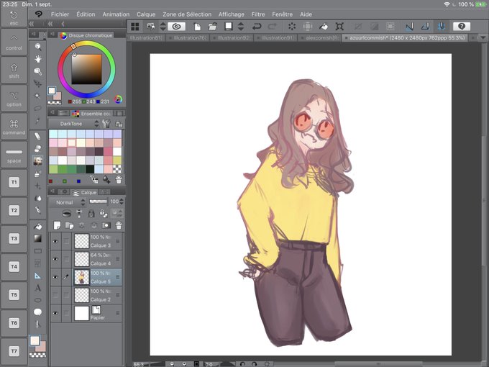Select the Fill bucket tool in toolbox
Viewport: 489px width, 367px height.
37,226
